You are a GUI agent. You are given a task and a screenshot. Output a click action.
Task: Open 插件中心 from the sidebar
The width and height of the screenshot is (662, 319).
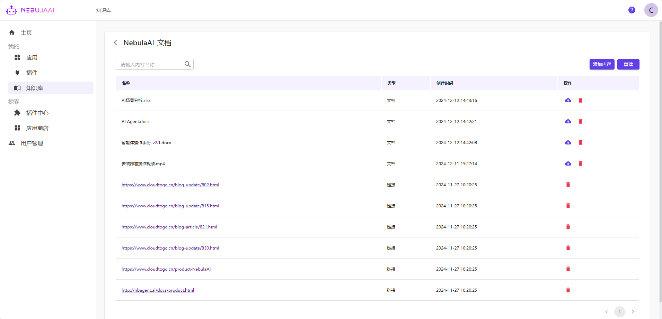pos(37,113)
